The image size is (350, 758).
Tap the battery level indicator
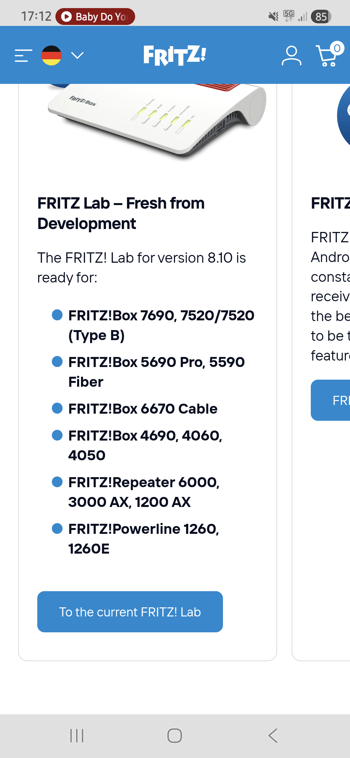[321, 17]
